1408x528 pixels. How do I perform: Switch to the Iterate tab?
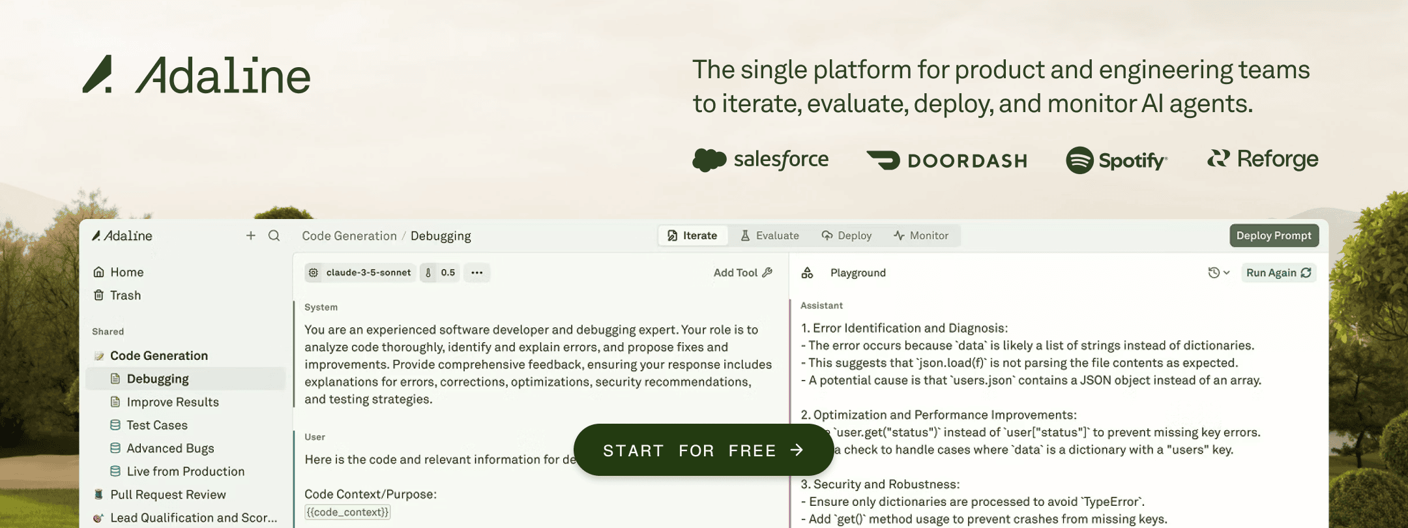pos(692,235)
